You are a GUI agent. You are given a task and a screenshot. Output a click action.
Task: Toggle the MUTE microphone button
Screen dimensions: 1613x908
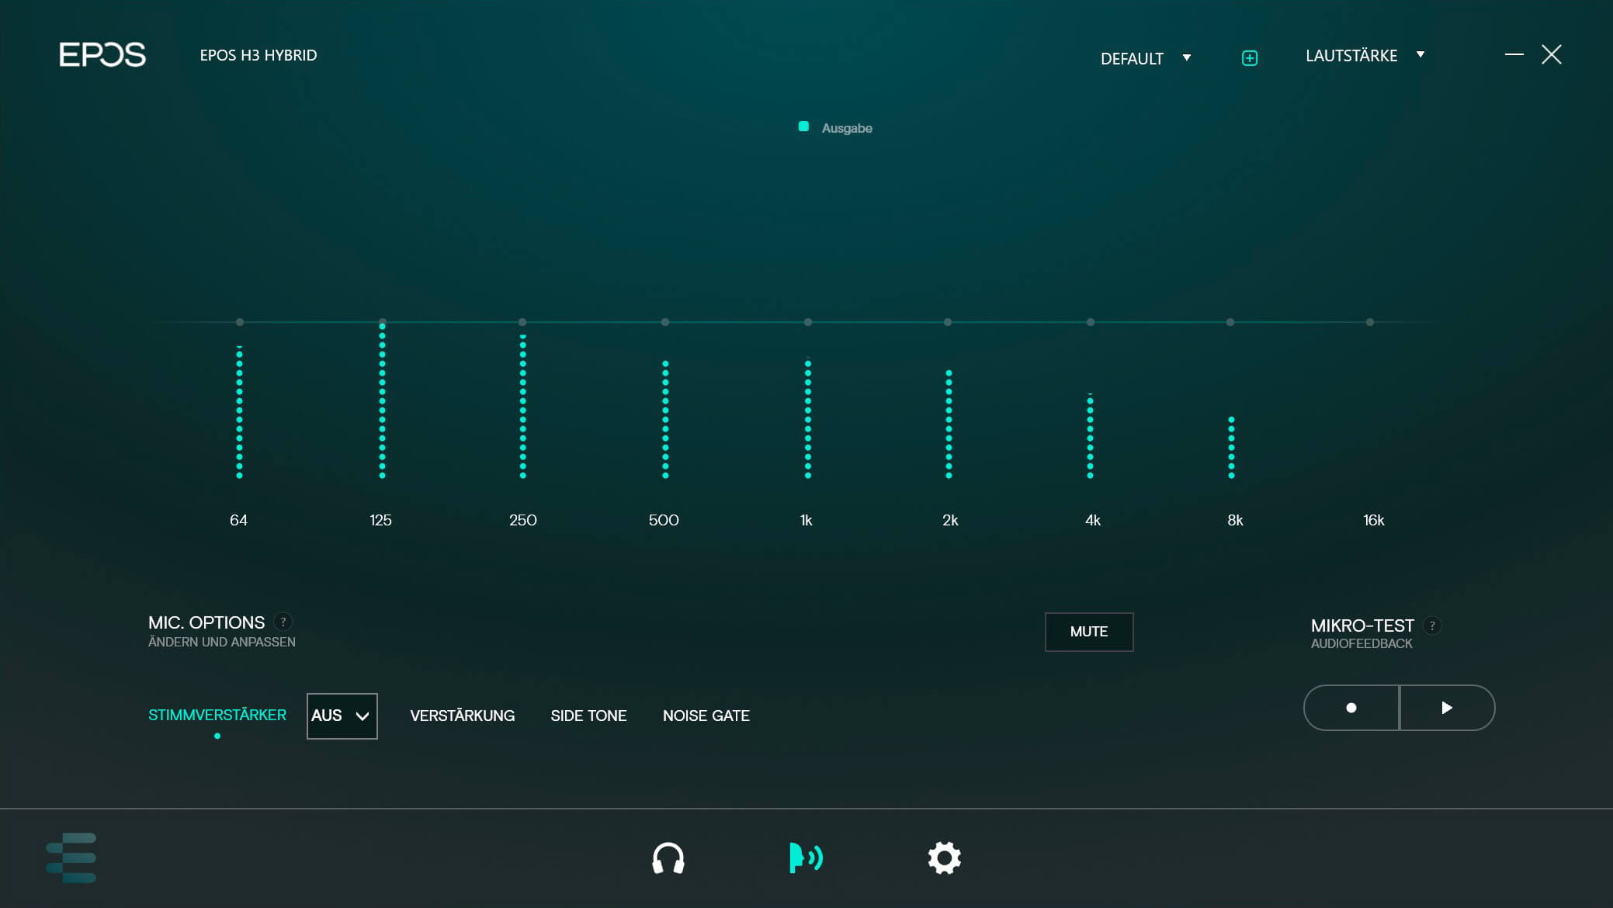coord(1088,632)
